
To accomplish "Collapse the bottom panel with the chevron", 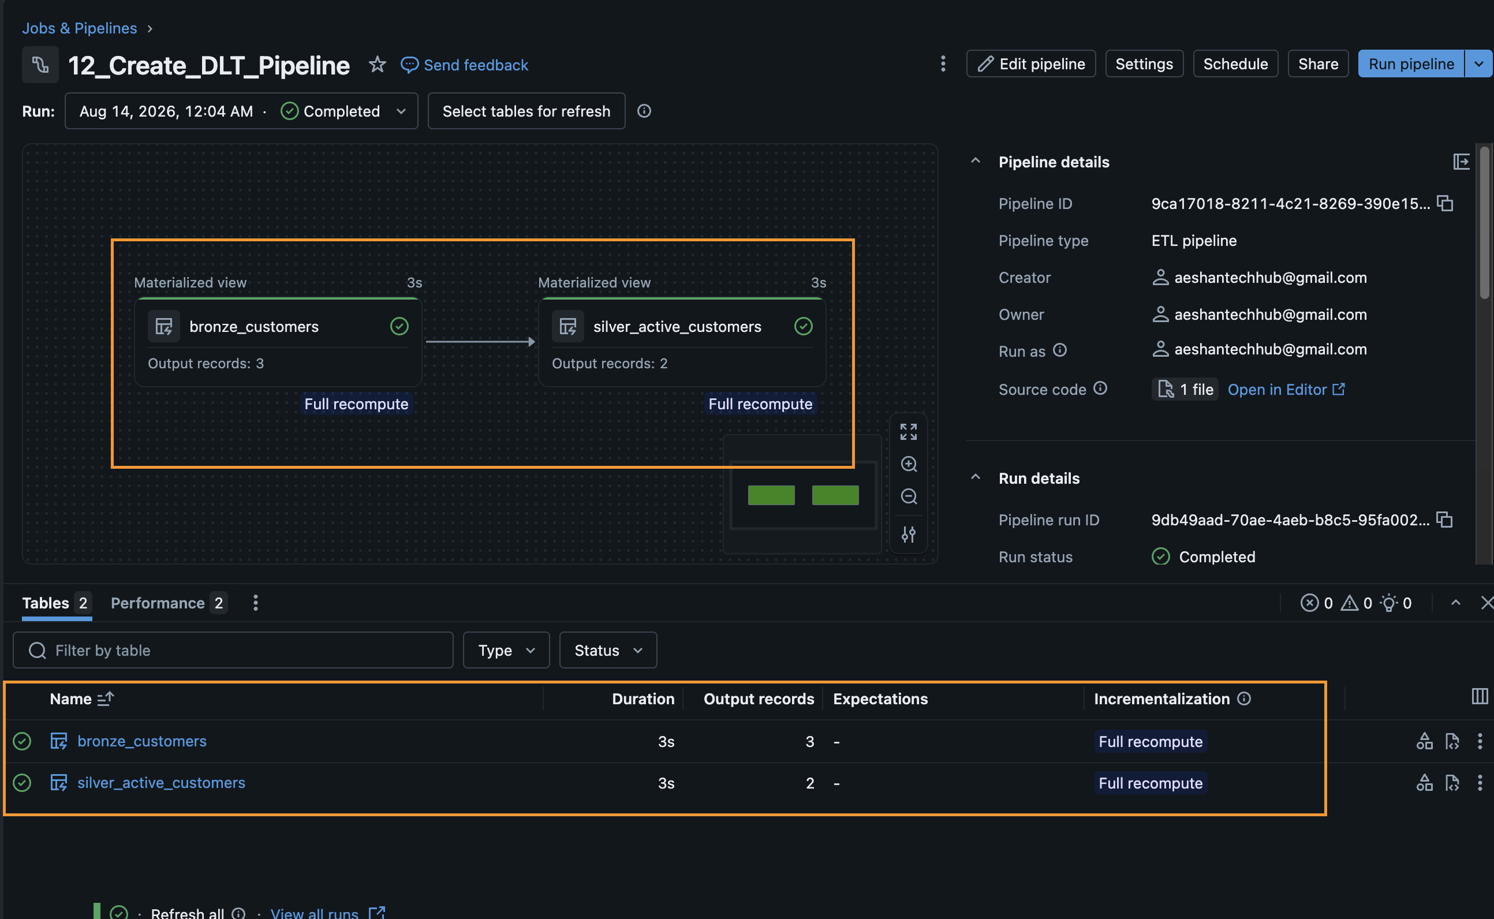I will pyautogui.click(x=1456, y=602).
